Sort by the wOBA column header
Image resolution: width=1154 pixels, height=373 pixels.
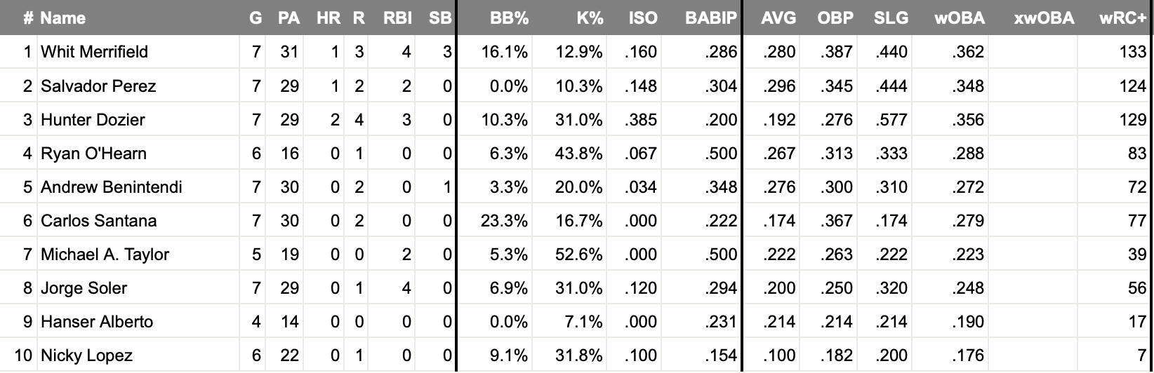click(x=959, y=18)
